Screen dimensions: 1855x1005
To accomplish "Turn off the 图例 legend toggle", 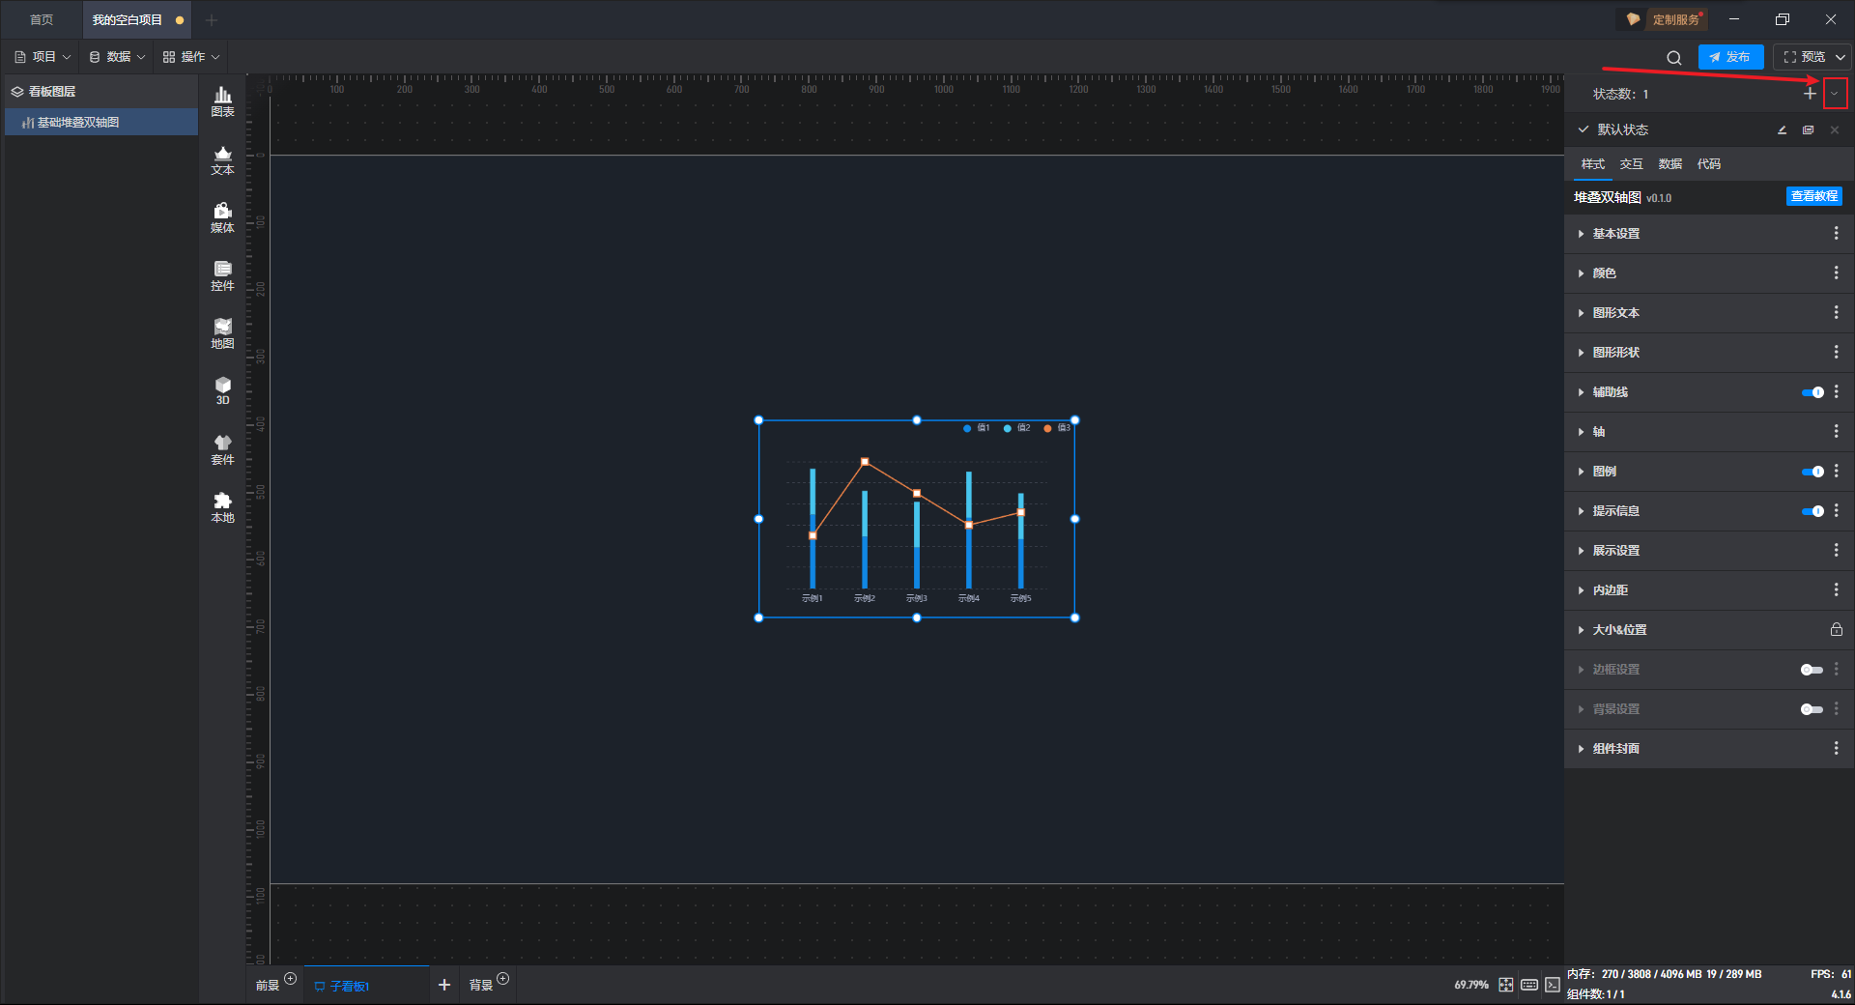I will coord(1812,472).
